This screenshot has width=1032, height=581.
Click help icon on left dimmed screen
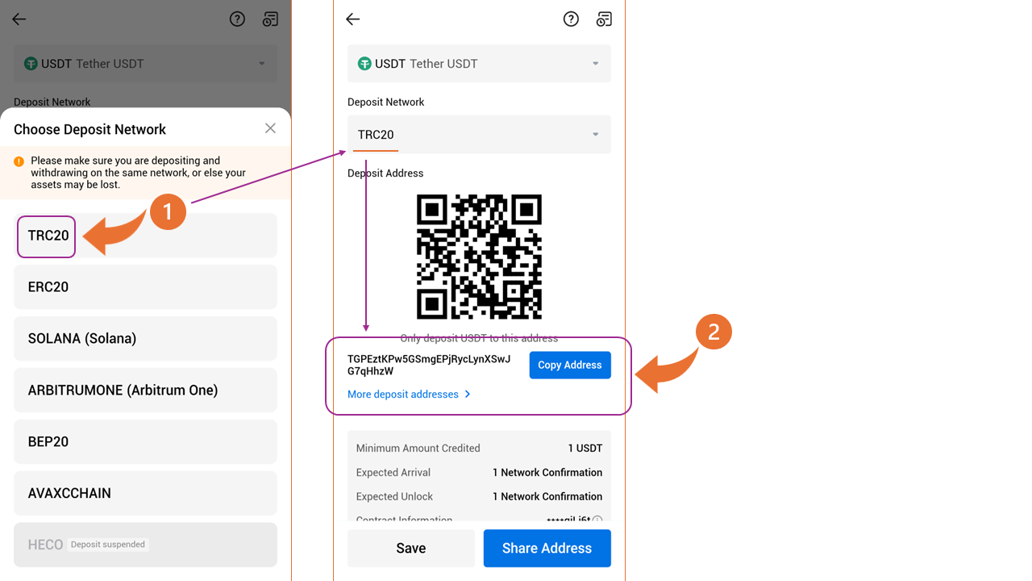237,19
